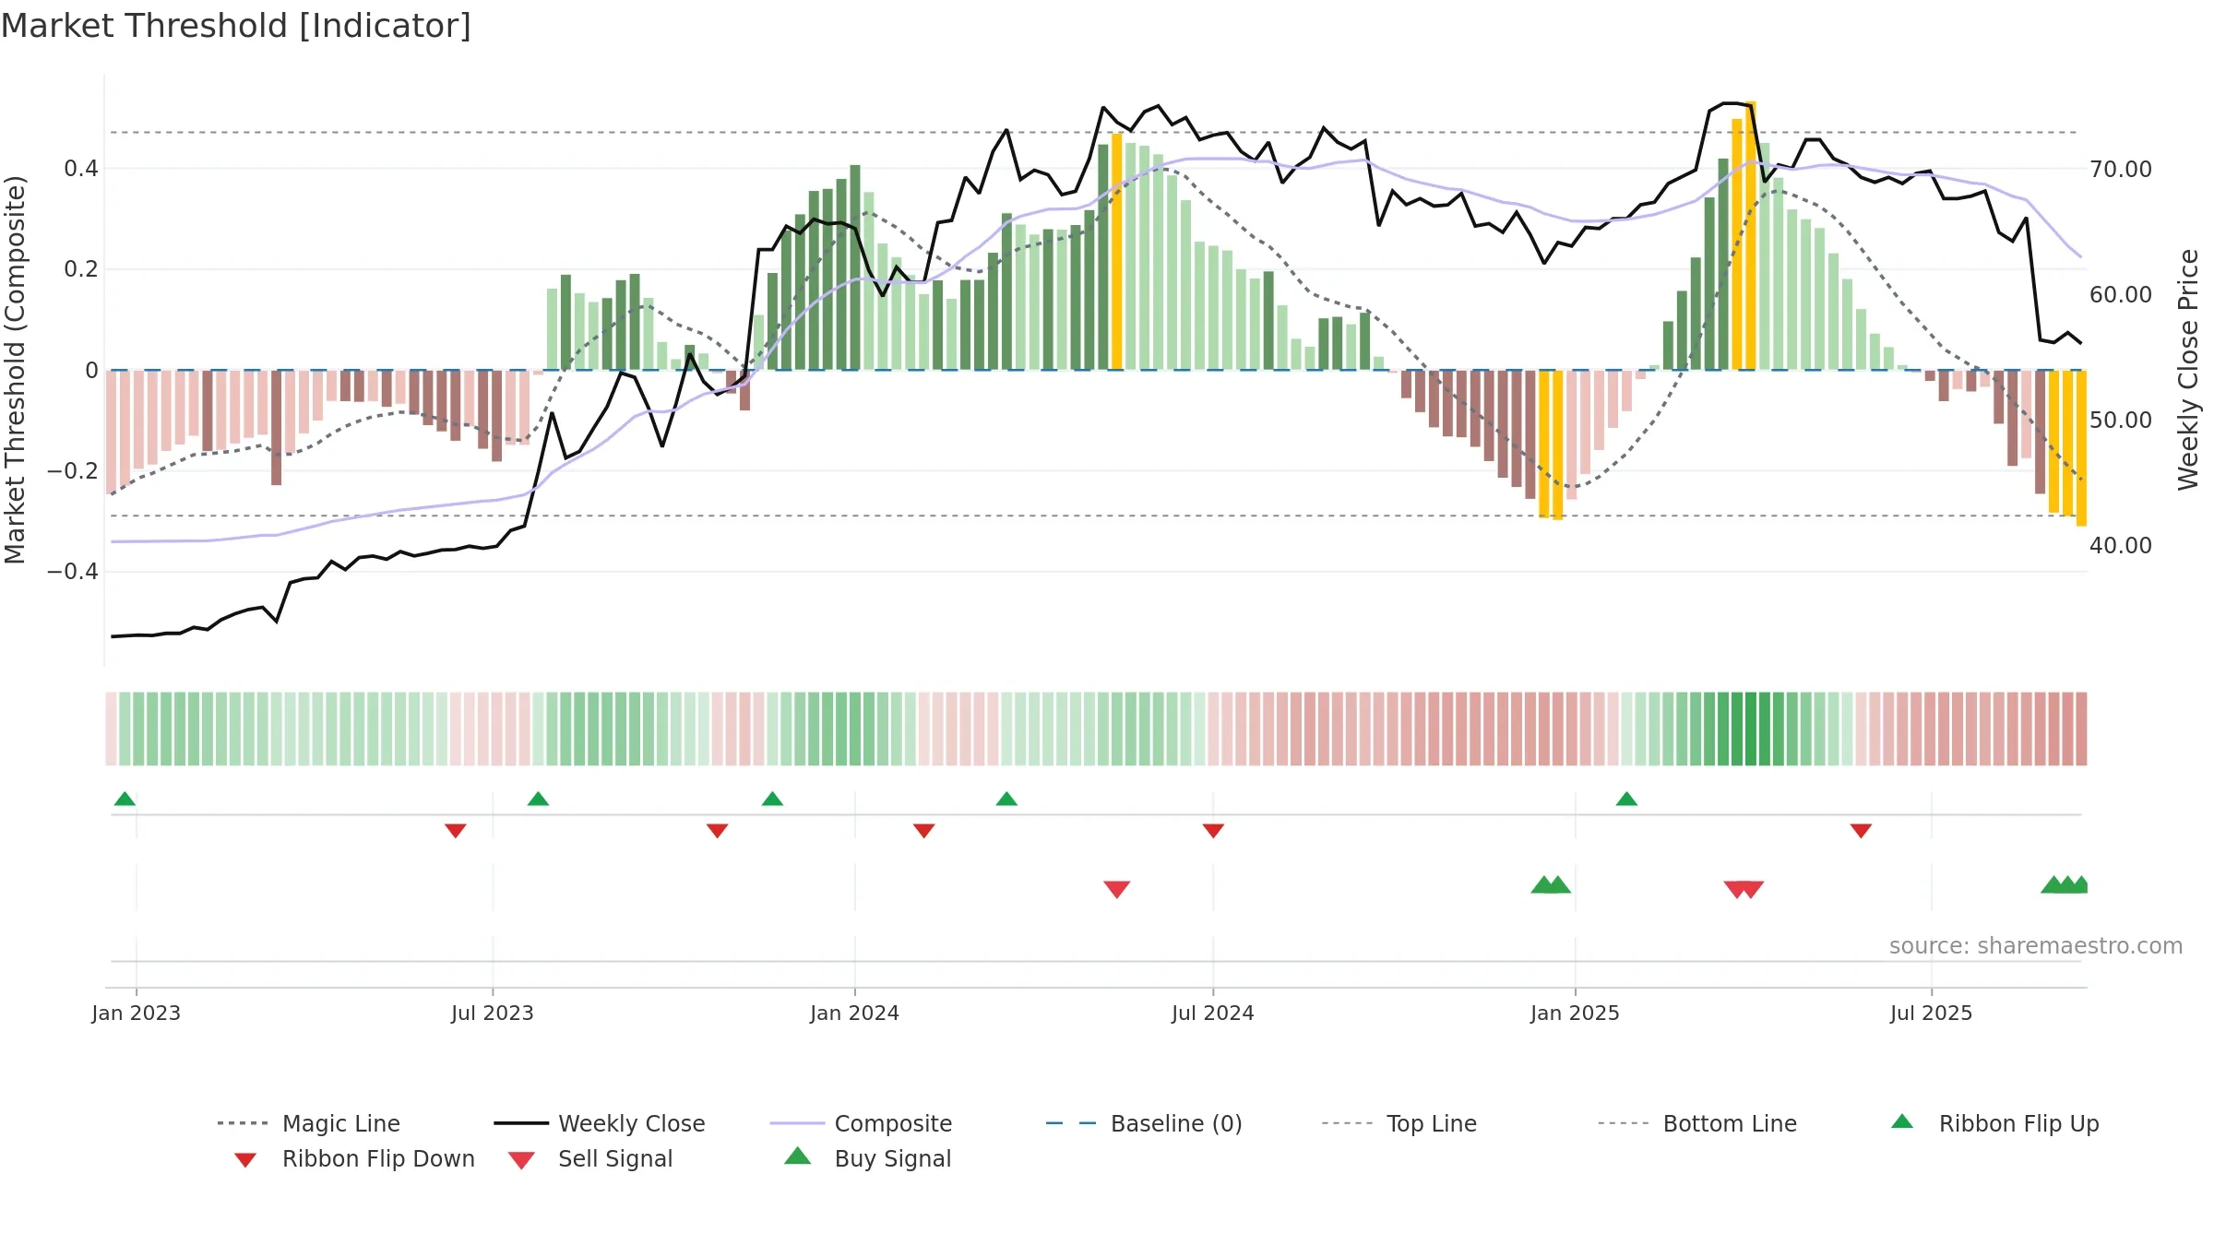Click the sell signal marker before Jul 2024
The width and height of the screenshot is (2214, 1245).
click(x=1116, y=889)
